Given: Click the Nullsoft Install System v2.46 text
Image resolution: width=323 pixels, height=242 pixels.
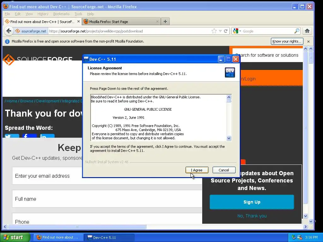Looking at the screenshot, I should [107, 162].
